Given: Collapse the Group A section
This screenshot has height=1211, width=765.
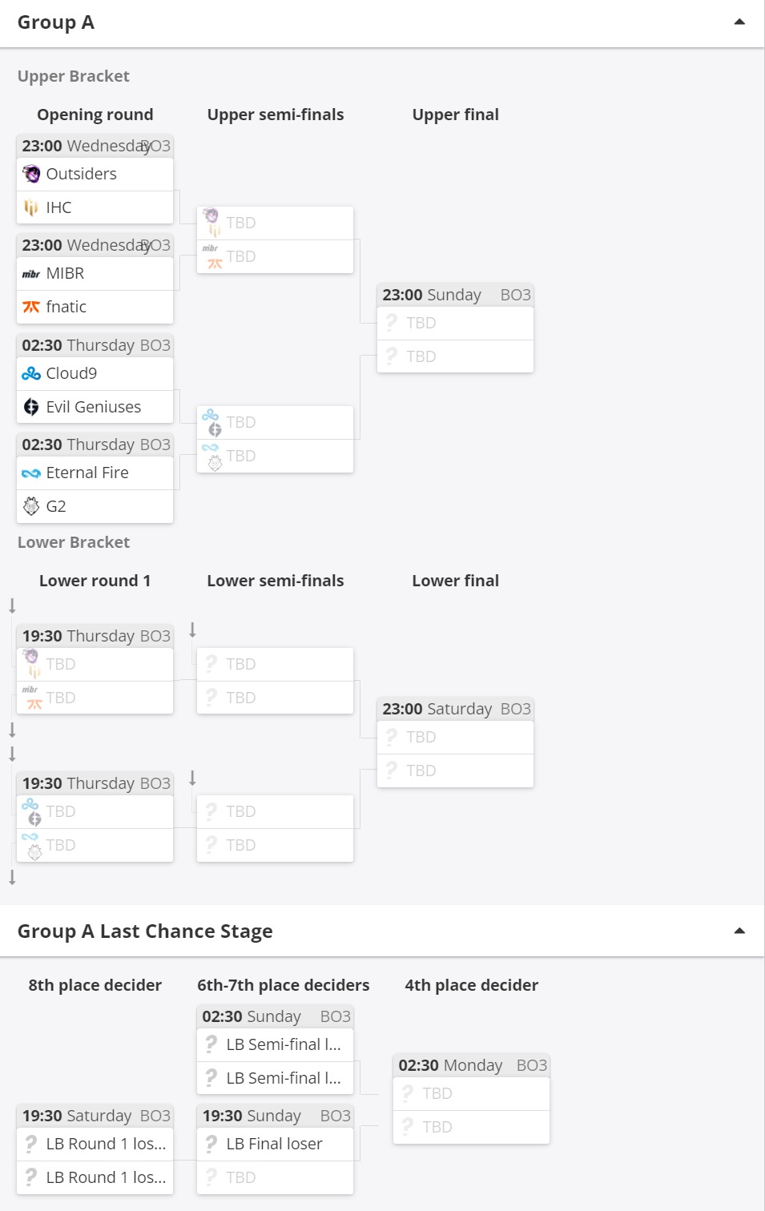Looking at the screenshot, I should (739, 22).
